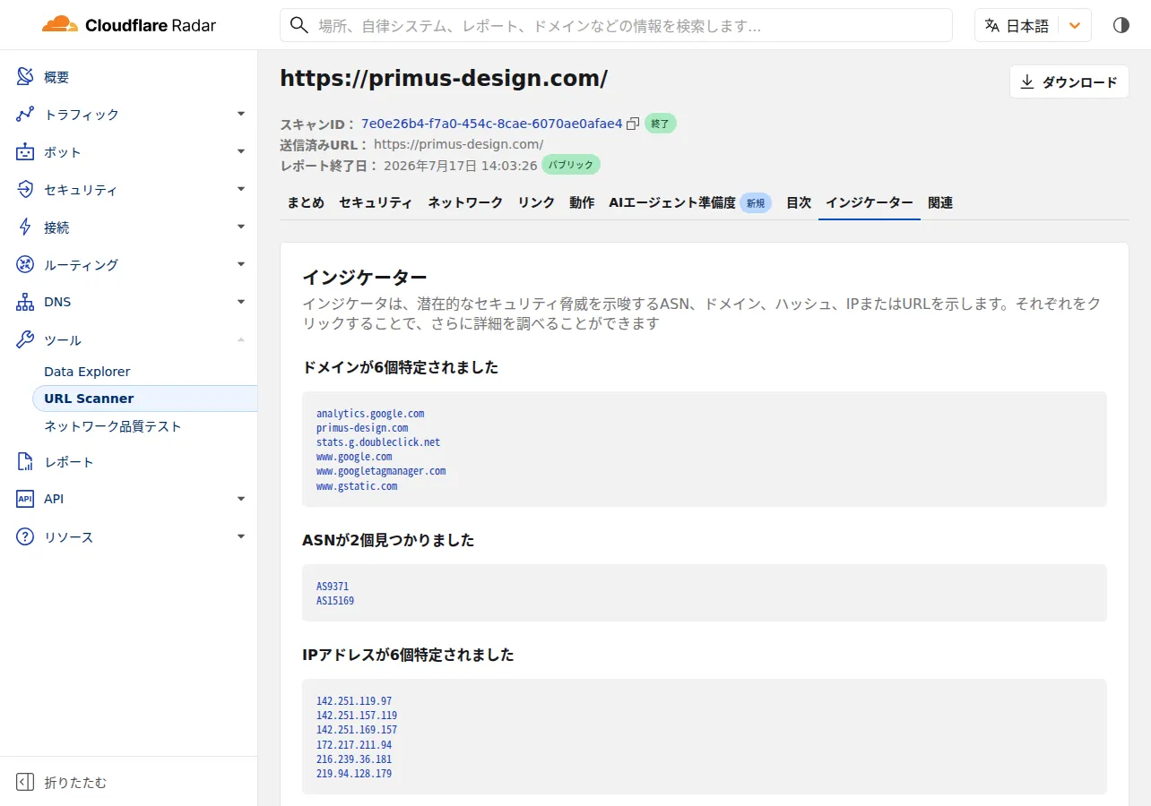Expand the トラフィック sidebar section
This screenshot has width=1151, height=806.
click(x=241, y=115)
